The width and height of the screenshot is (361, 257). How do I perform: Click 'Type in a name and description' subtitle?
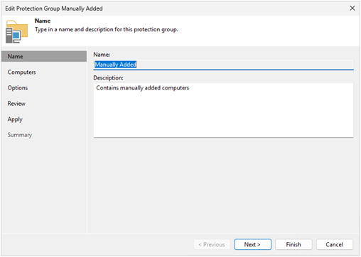point(107,30)
